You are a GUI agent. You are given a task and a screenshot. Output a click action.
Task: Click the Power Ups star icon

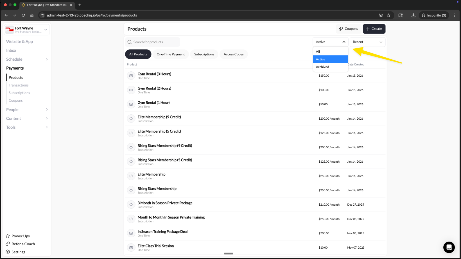(7, 236)
